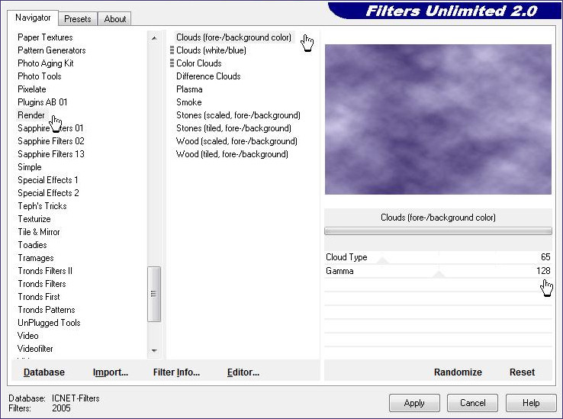563x419 pixels.
Task: Choose Wood (scaled, fore-/background)
Action: click(236, 141)
